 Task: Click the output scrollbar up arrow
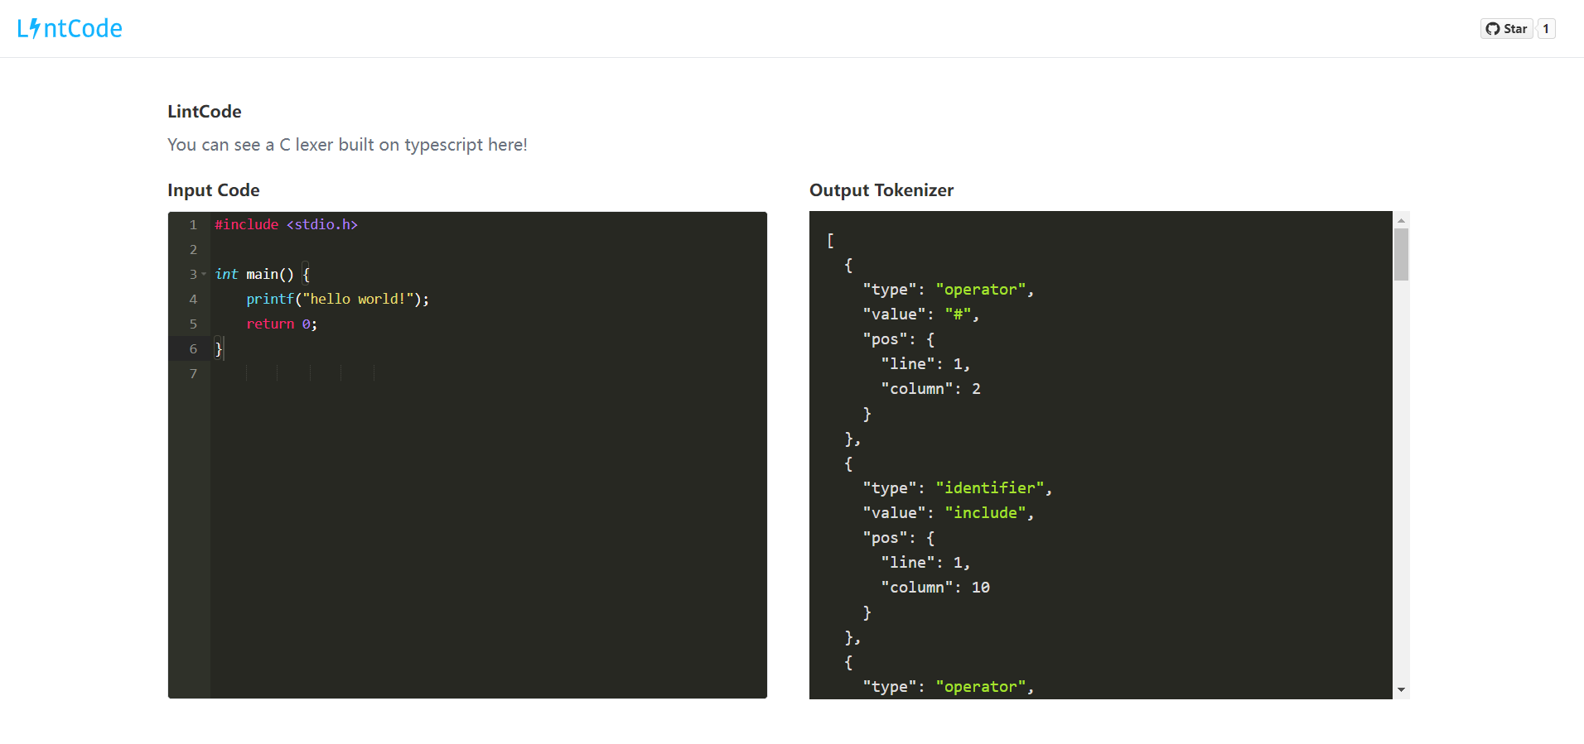coord(1401,220)
